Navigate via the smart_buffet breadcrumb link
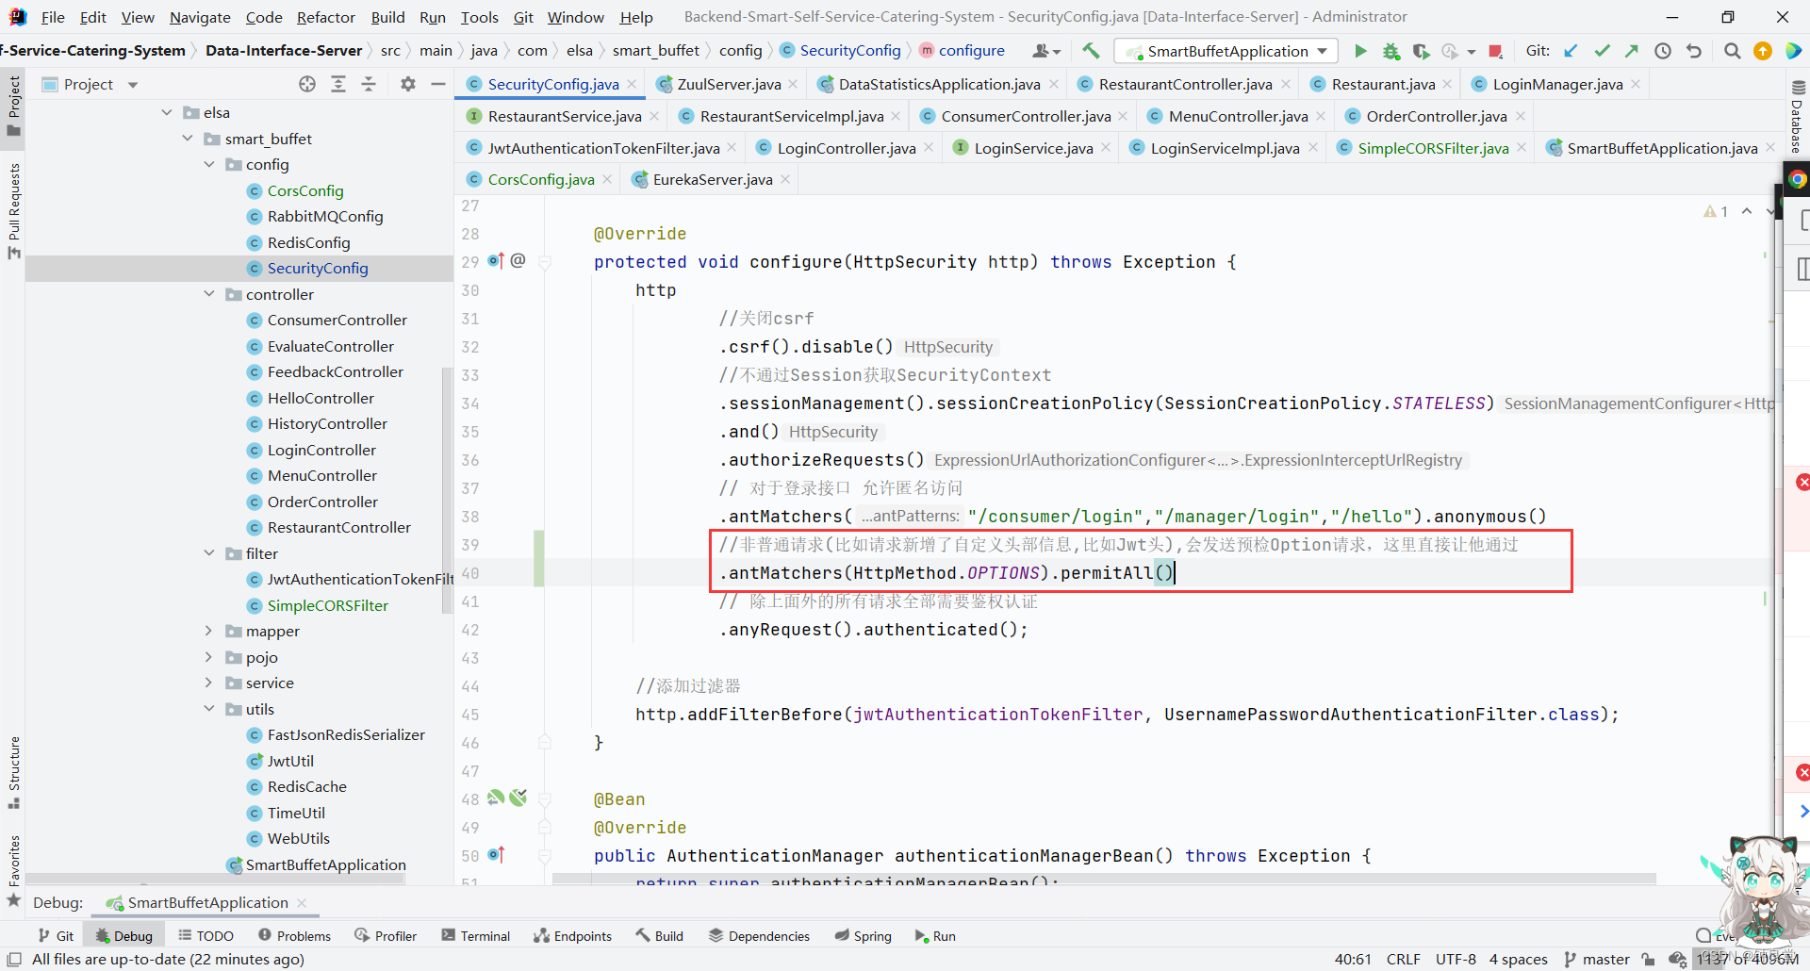Screen dimensions: 1810x971 (656, 50)
